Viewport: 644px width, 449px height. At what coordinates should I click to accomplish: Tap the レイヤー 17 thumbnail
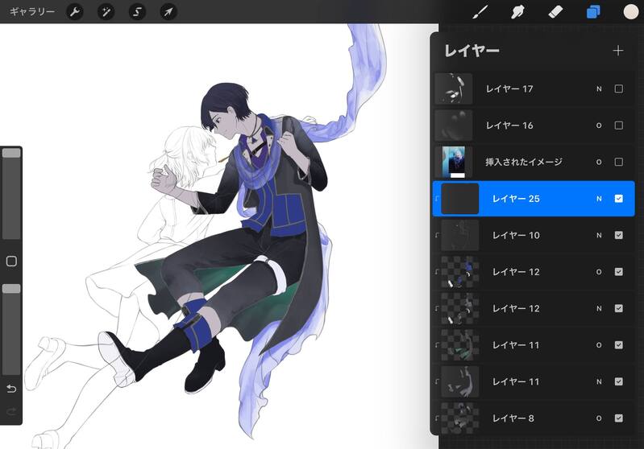(x=454, y=89)
